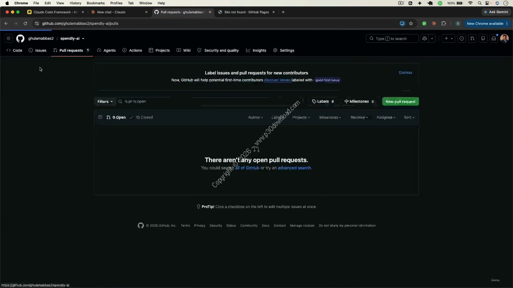Open the Chrome Extensions puzzle icon
513x288 pixels.
click(444, 24)
